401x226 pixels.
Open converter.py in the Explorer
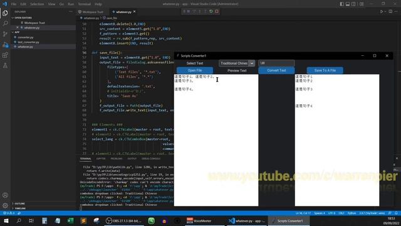[x=26, y=37]
